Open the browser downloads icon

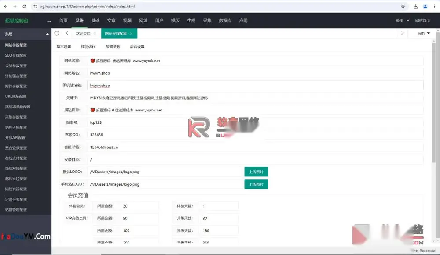(416, 7)
